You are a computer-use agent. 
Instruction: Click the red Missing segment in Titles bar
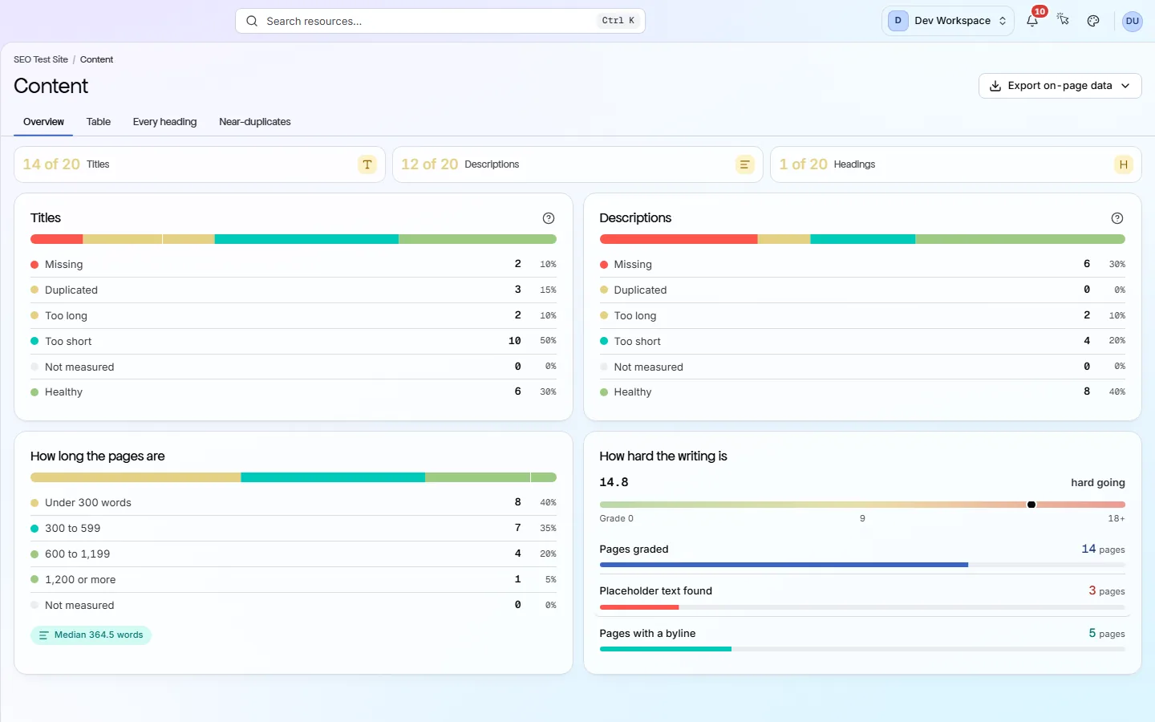(56, 239)
